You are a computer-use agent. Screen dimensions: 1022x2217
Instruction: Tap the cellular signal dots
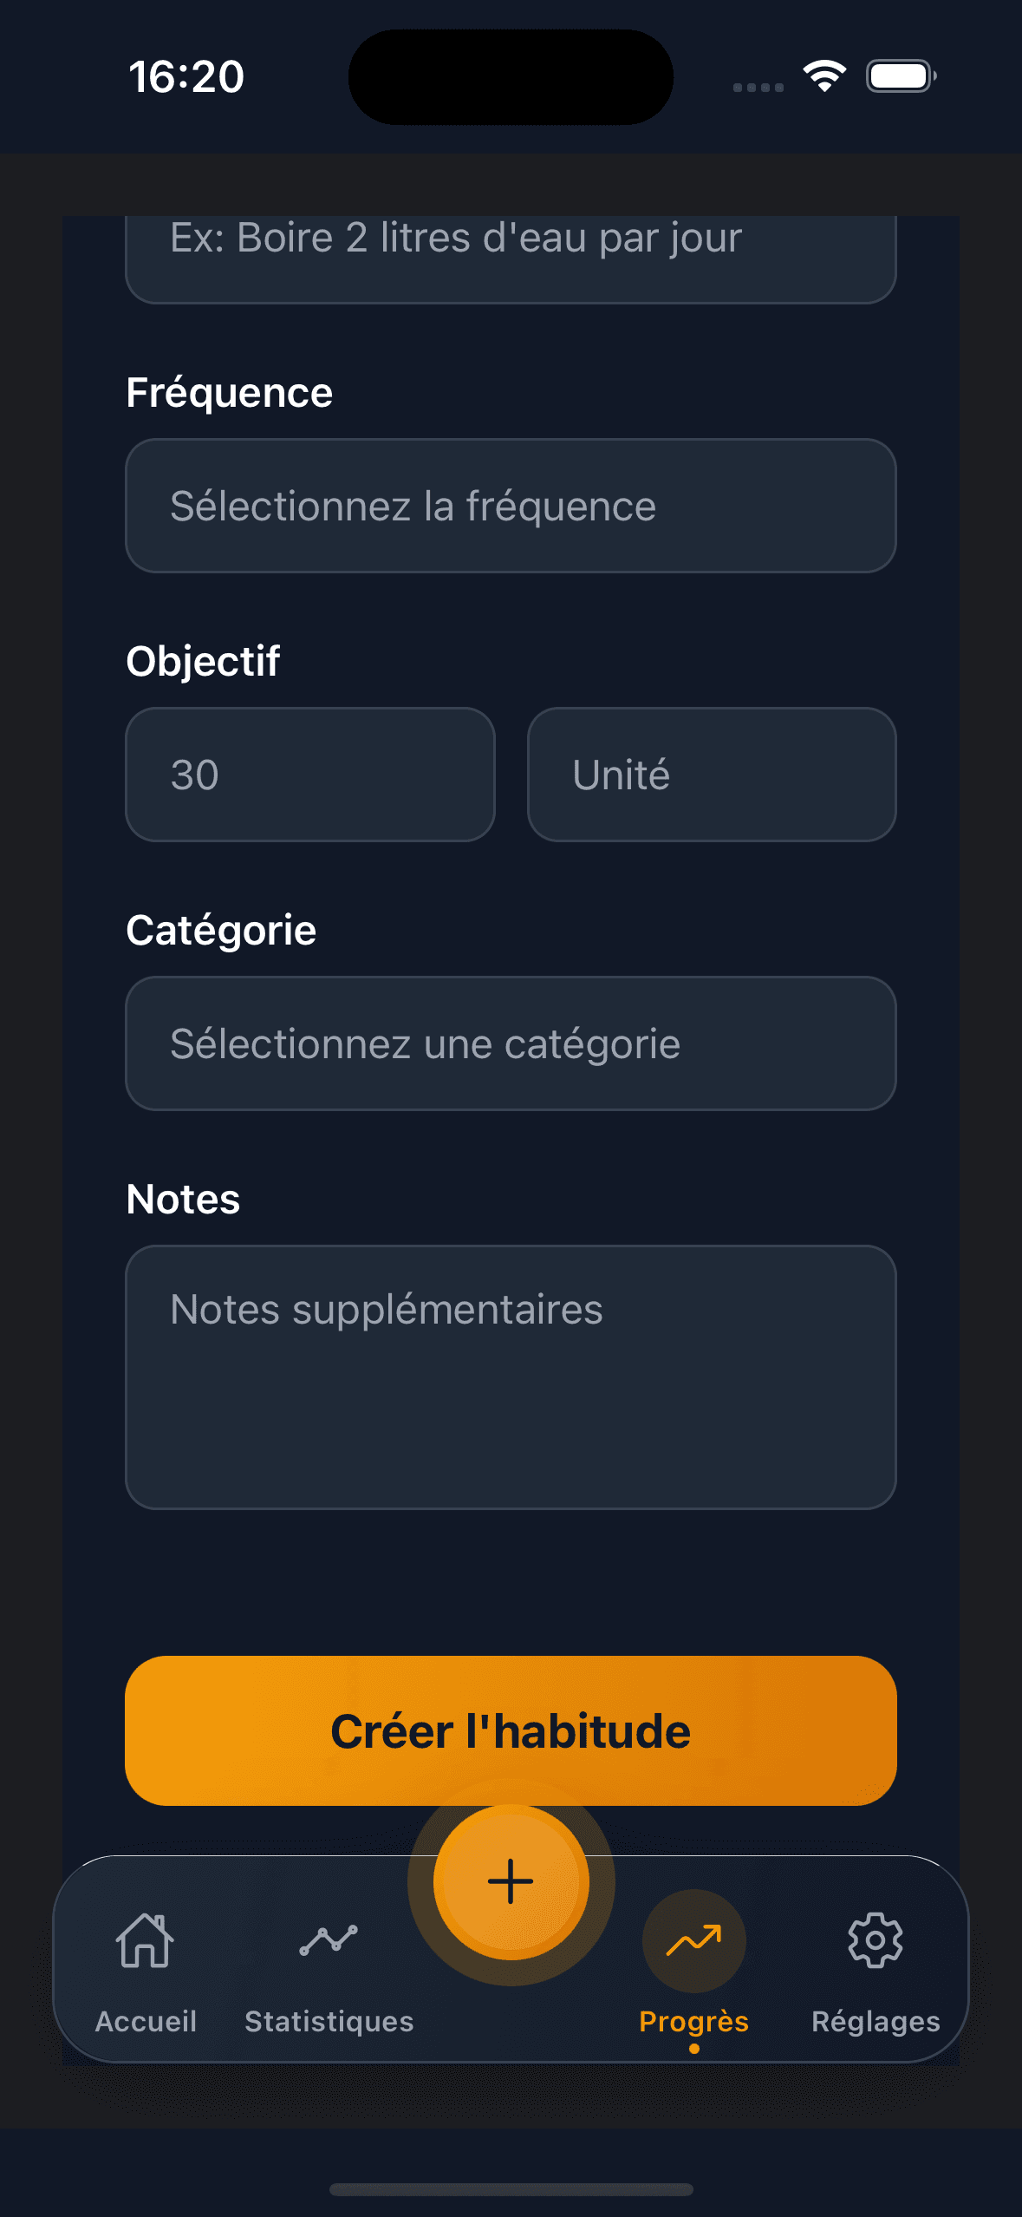click(758, 87)
